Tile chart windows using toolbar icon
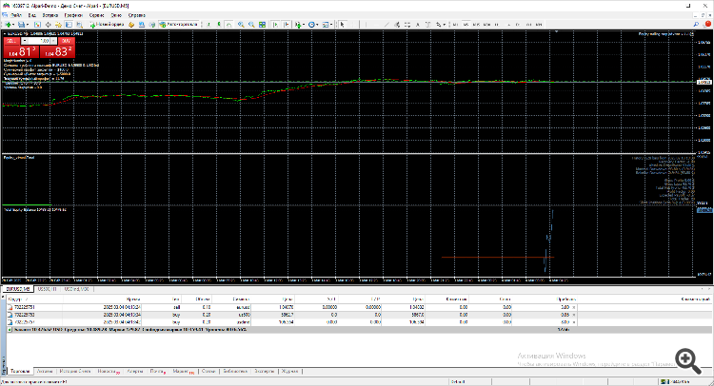Image resolution: width=714 pixels, height=386 pixels. (261, 26)
